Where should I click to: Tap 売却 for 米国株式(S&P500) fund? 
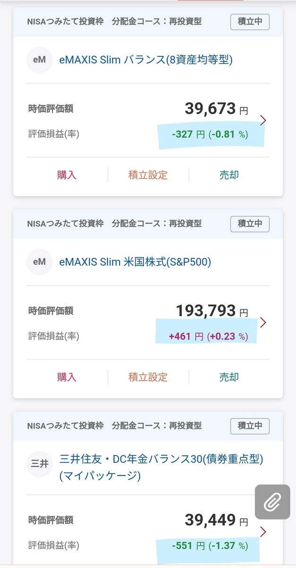pos(229,377)
